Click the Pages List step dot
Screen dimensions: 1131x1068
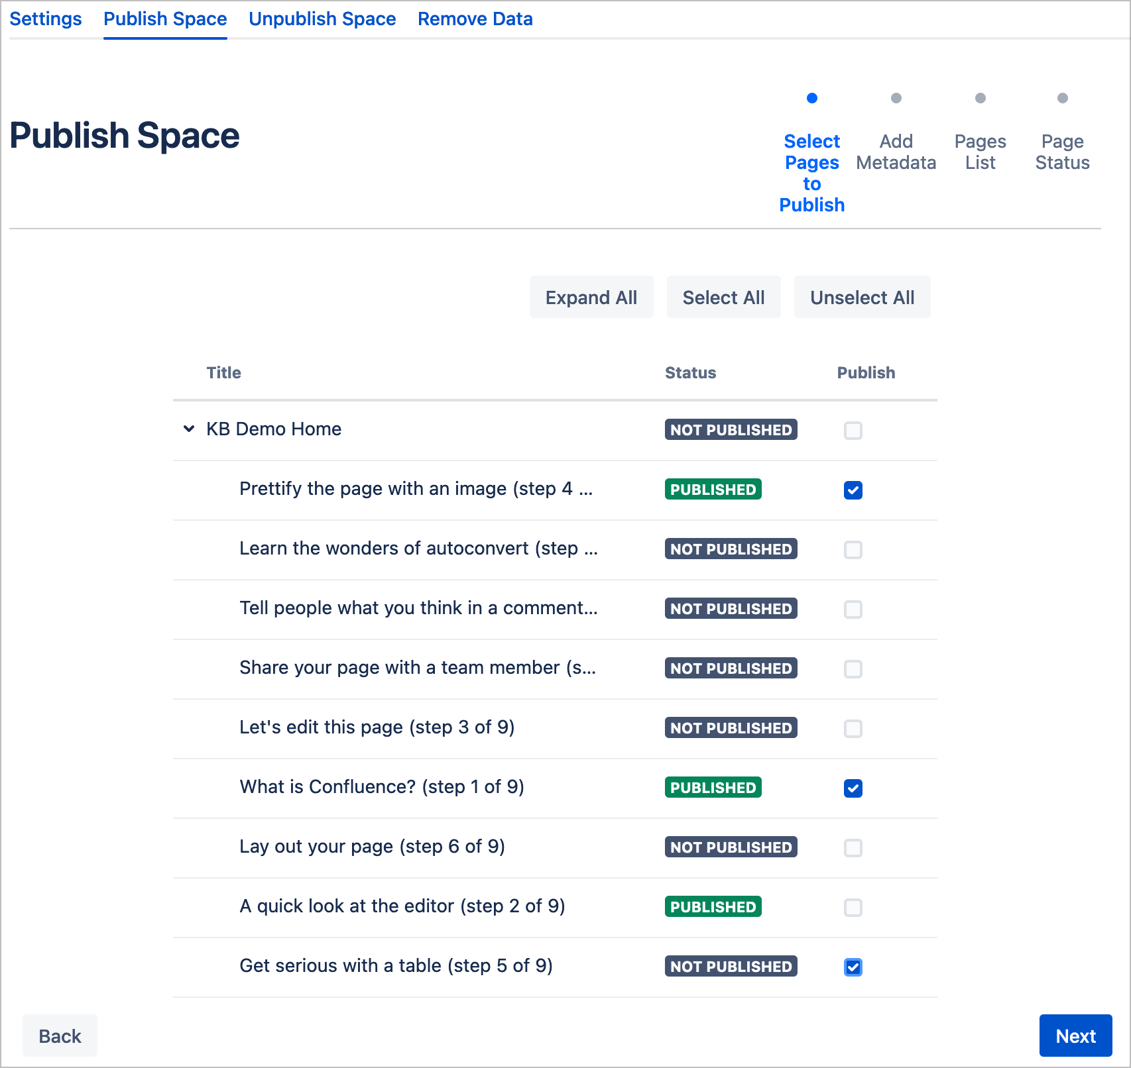980,99
